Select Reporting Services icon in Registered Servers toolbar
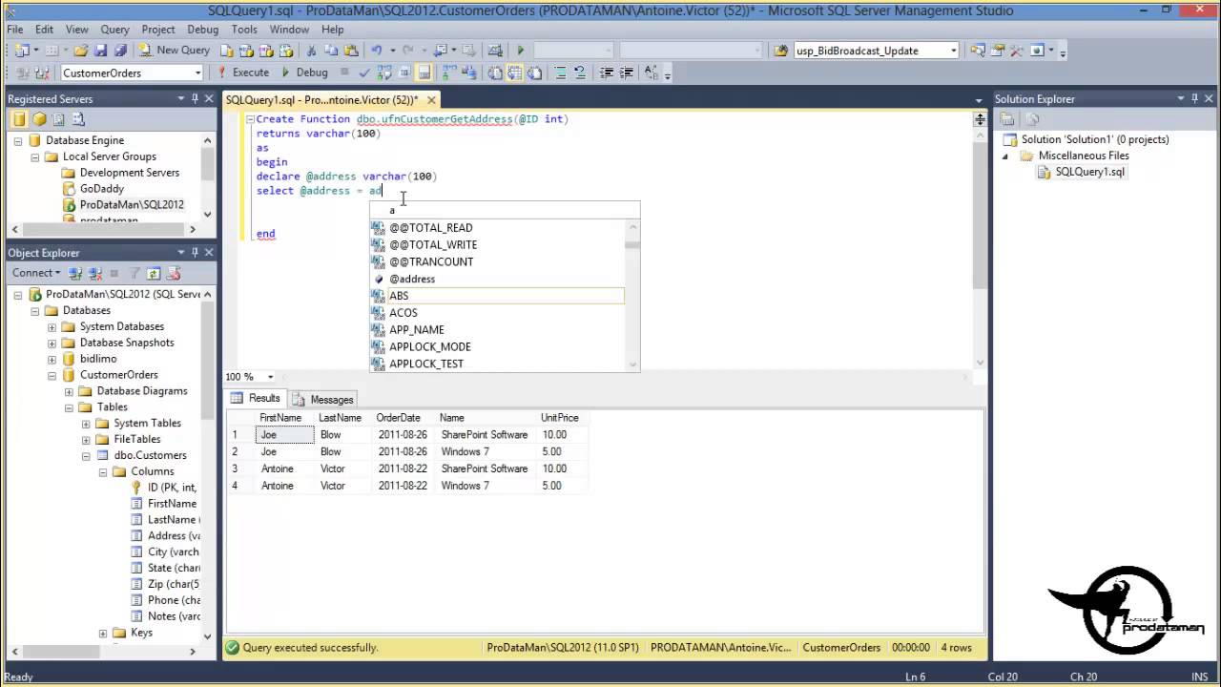Image resolution: width=1221 pixels, height=687 pixels. tap(58, 119)
